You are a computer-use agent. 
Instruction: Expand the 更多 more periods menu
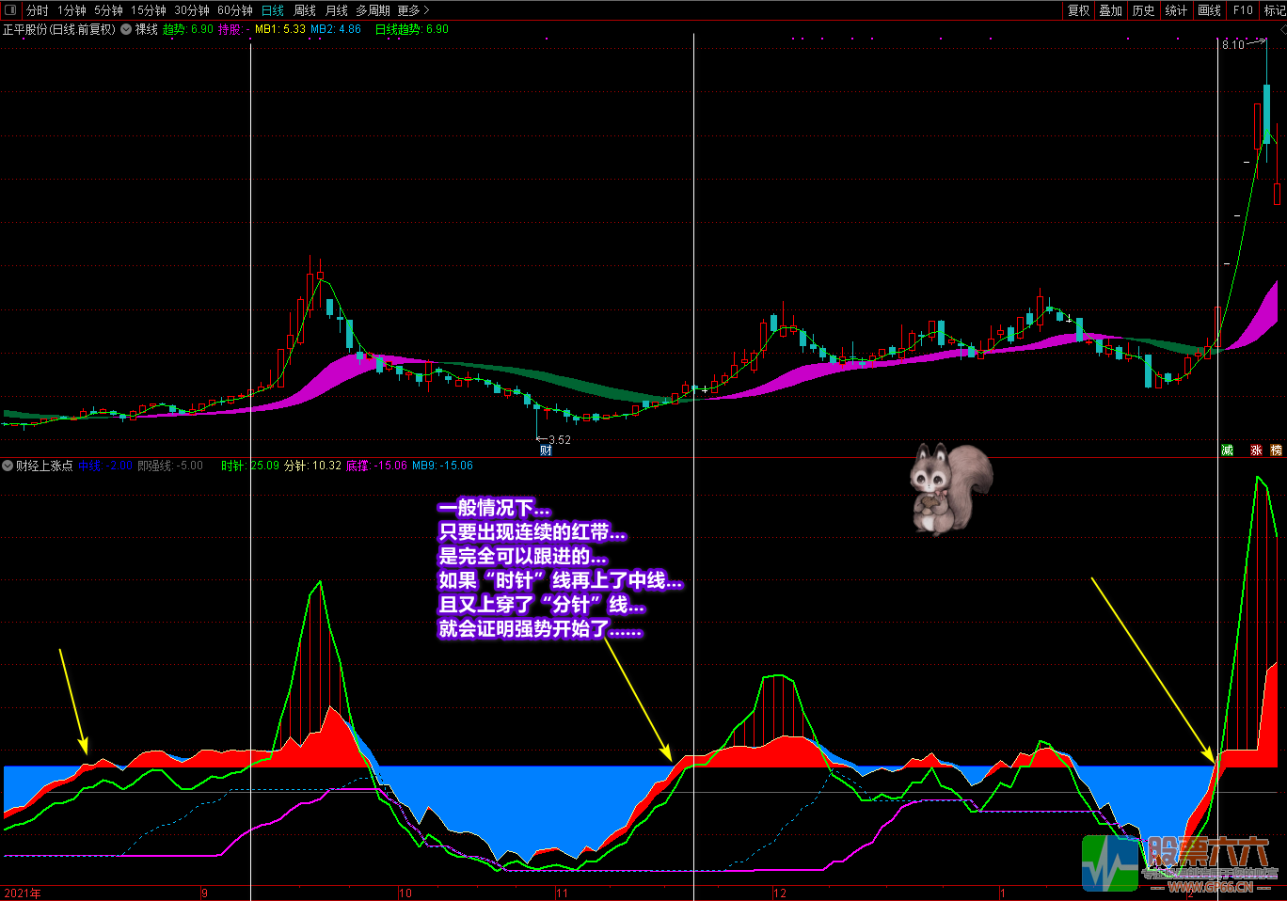pyautogui.click(x=413, y=10)
